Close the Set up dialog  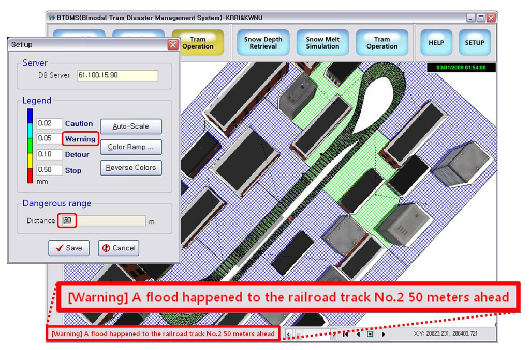pos(173,45)
